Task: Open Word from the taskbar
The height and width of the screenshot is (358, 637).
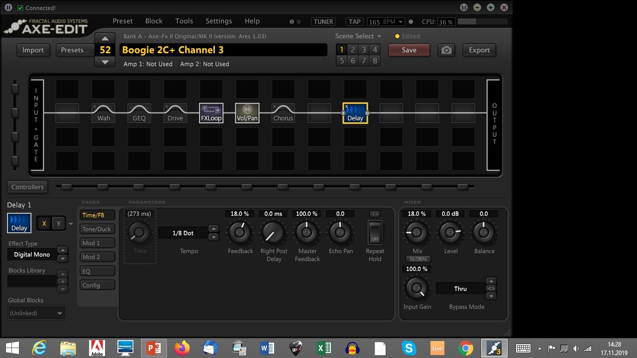Action: 267,348
